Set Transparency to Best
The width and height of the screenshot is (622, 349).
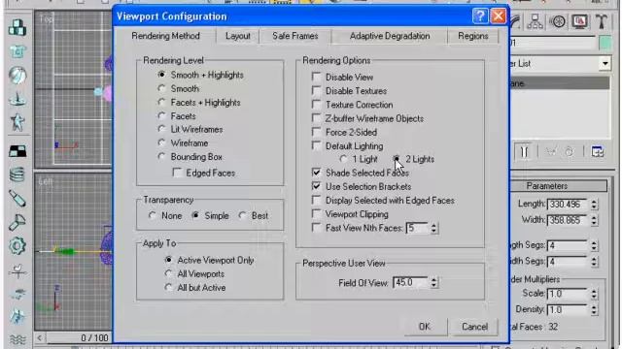tap(242, 215)
